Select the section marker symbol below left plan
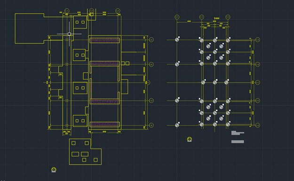This screenshot has width=294, height=181. (x=54, y=170)
